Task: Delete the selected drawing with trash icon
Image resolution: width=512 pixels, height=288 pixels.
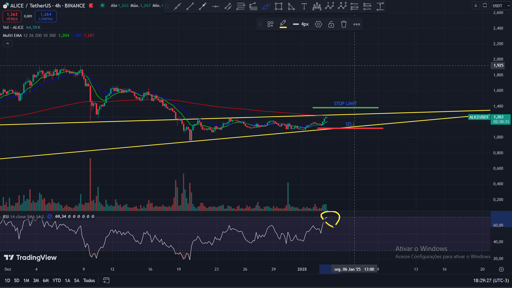Action: pyautogui.click(x=344, y=24)
